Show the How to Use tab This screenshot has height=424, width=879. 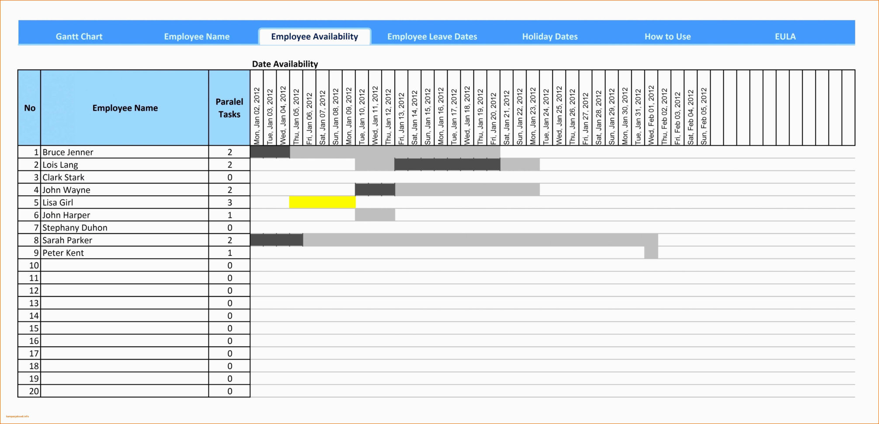coord(668,37)
